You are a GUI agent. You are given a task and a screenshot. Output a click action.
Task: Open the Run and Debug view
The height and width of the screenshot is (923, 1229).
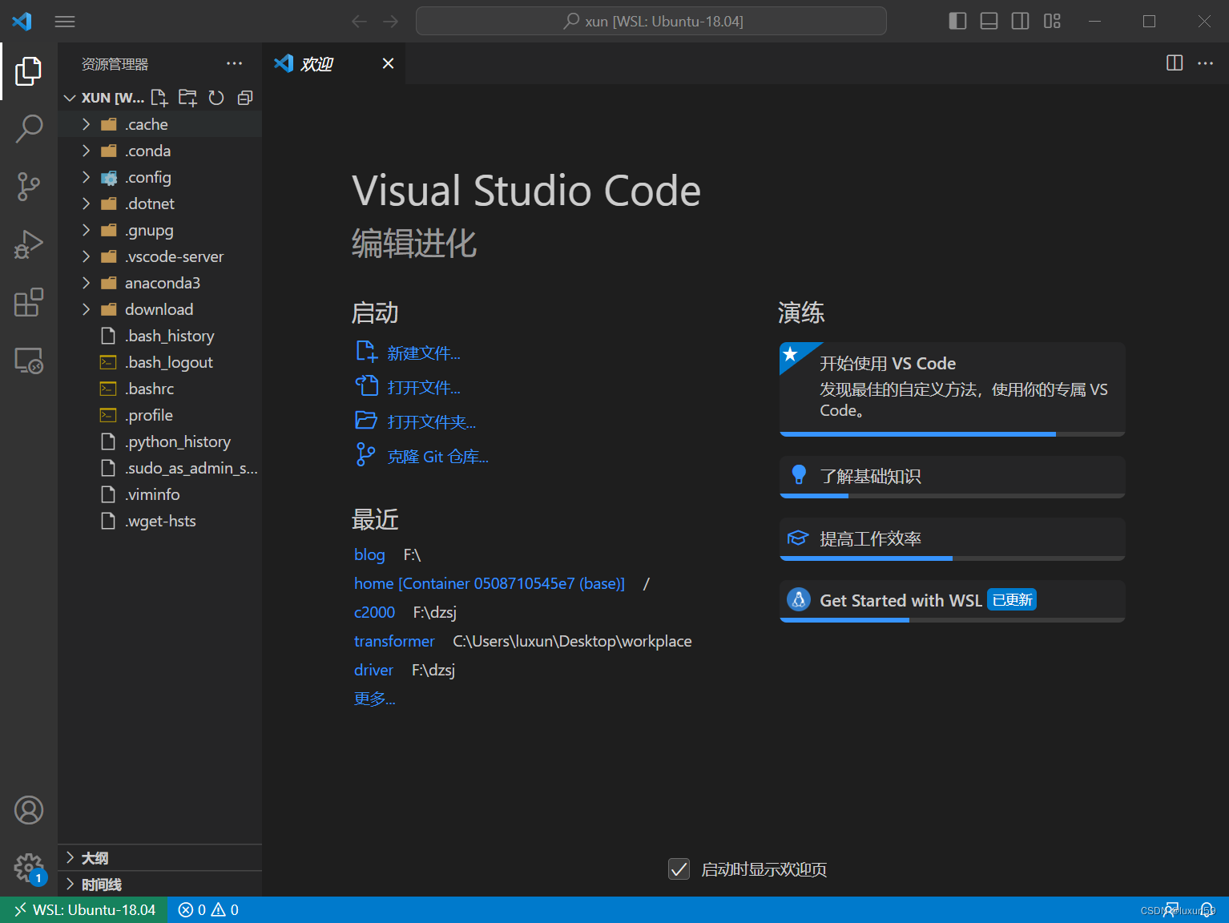(29, 244)
